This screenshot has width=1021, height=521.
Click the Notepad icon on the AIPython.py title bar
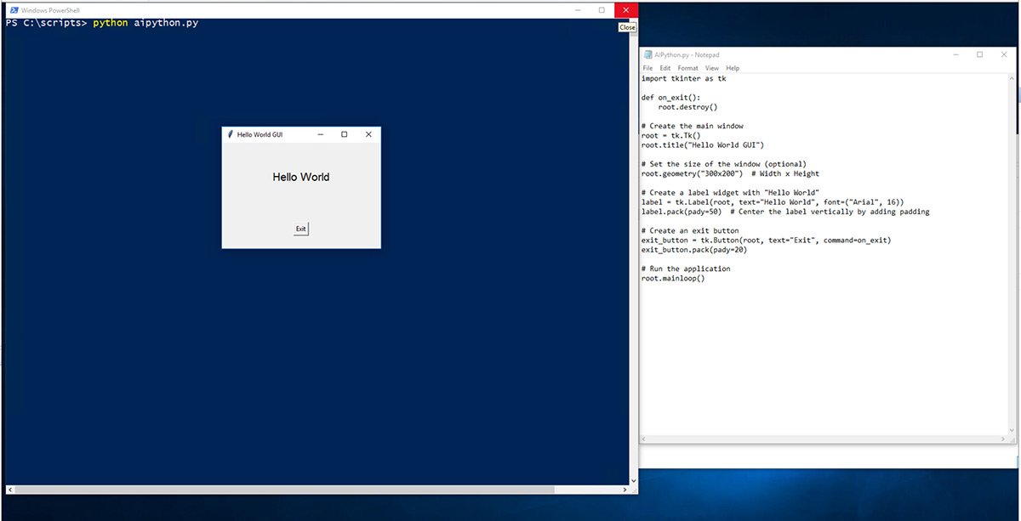(650, 54)
